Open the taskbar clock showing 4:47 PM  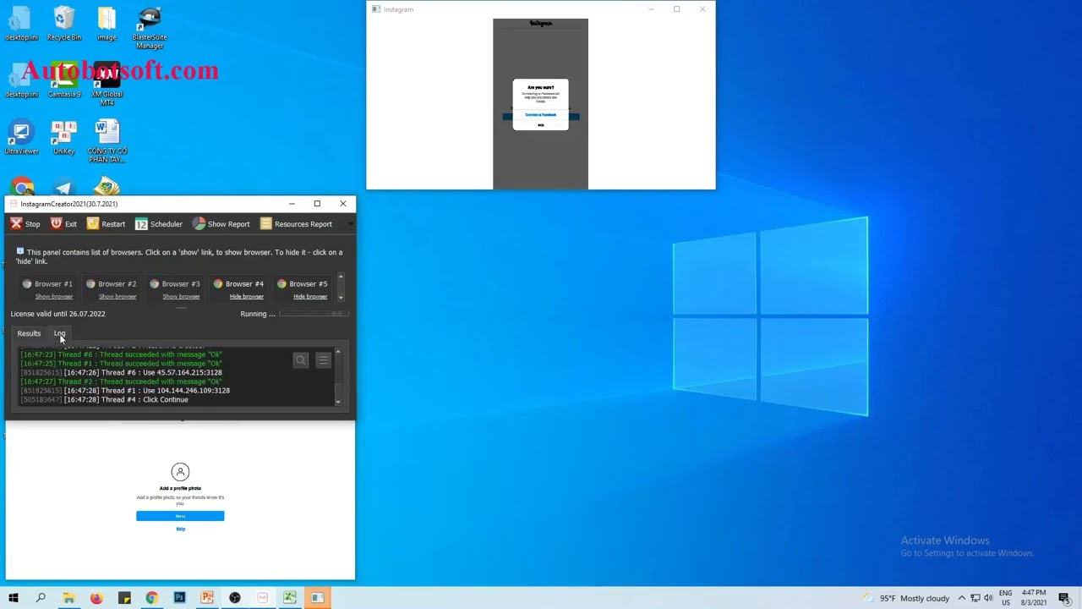[1034, 598]
